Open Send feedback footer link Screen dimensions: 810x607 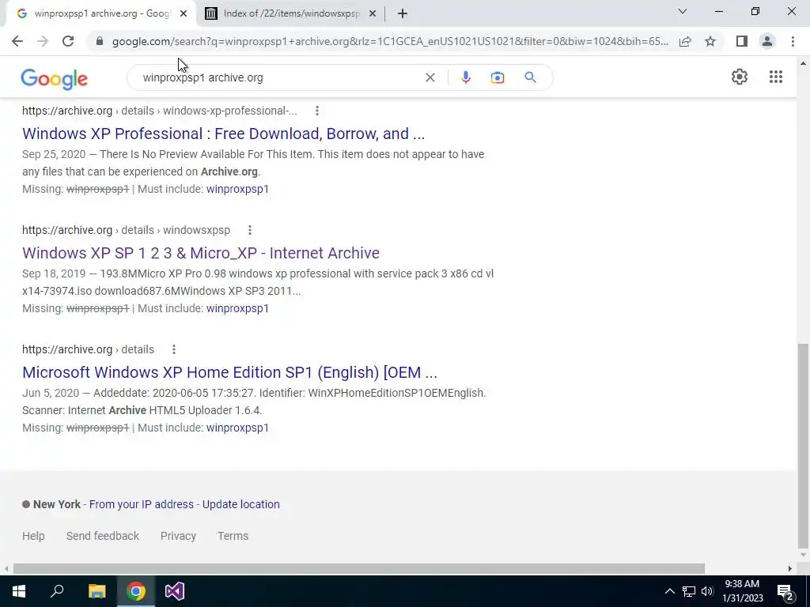103,536
